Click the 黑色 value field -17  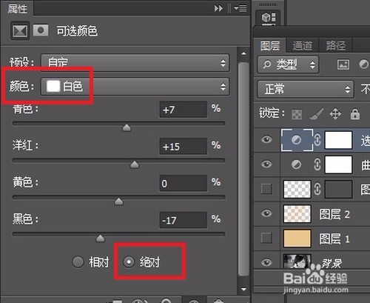tap(184, 220)
